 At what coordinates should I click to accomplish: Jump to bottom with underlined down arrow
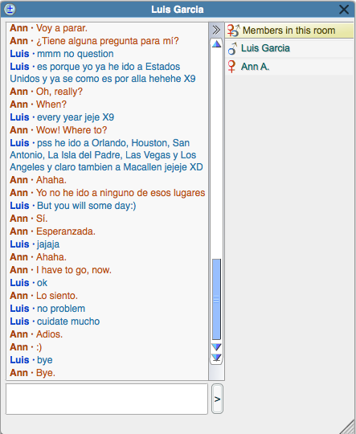tap(216, 358)
